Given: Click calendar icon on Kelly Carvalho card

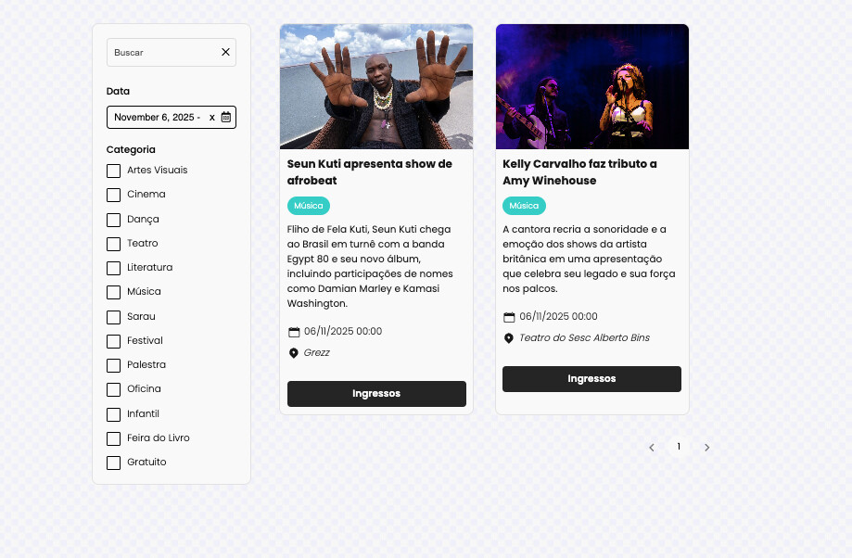Looking at the screenshot, I should (509, 317).
